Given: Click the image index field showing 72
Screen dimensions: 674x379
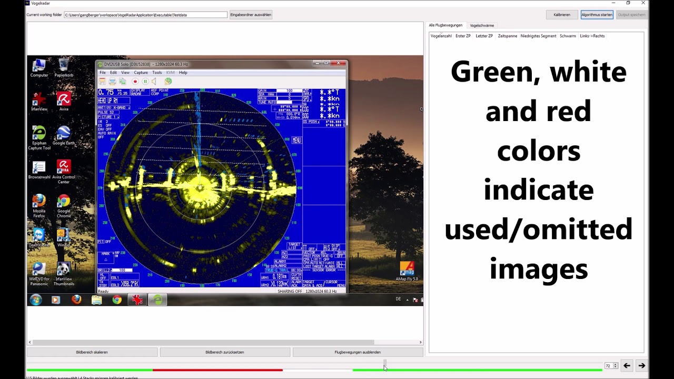Looking at the screenshot, I should click(x=609, y=366).
